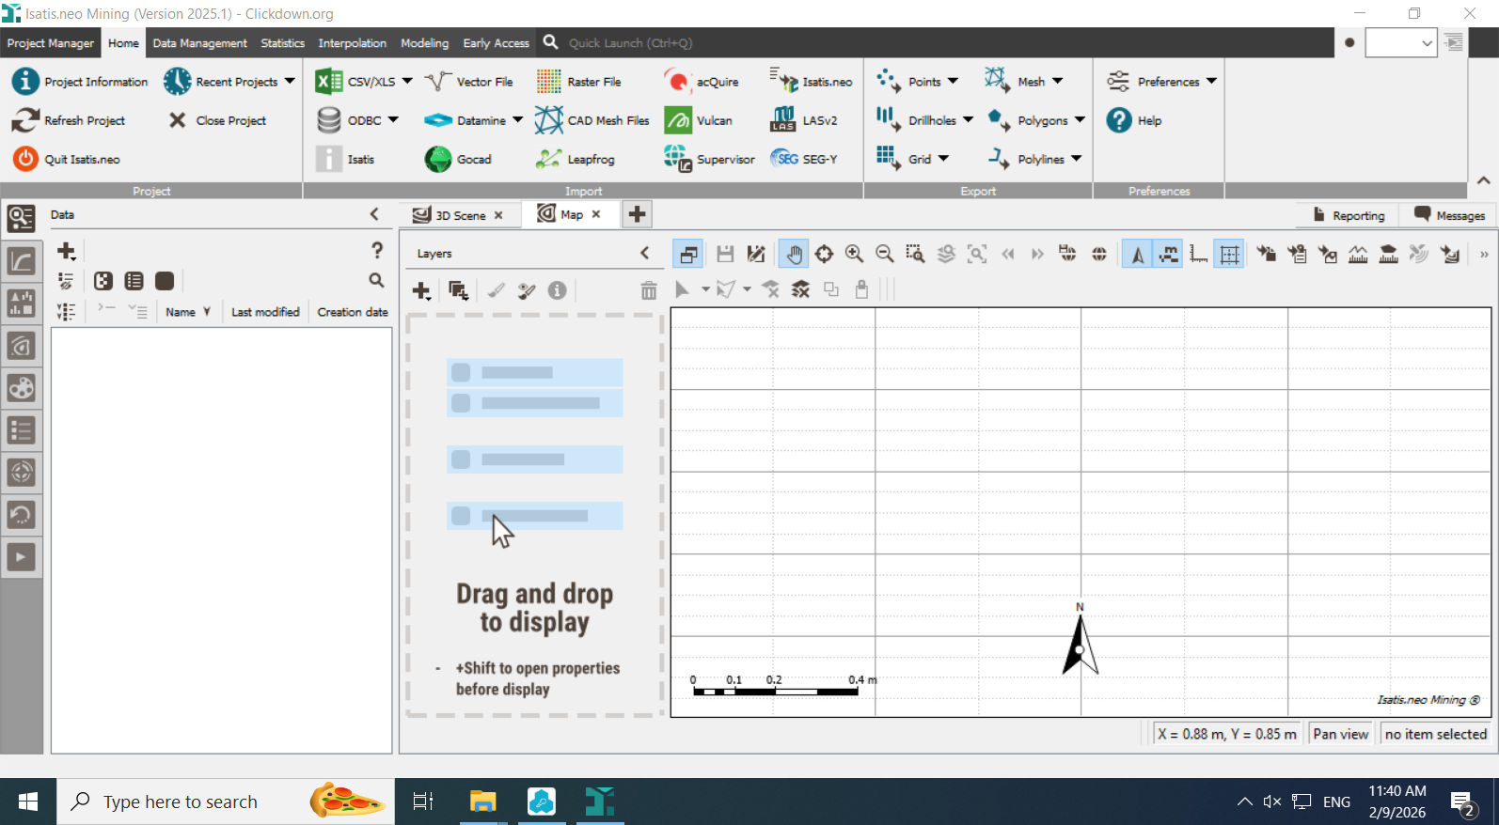Open the Project Manager menu
Screen dimensions: 1499x825
pyautogui.click(x=50, y=43)
